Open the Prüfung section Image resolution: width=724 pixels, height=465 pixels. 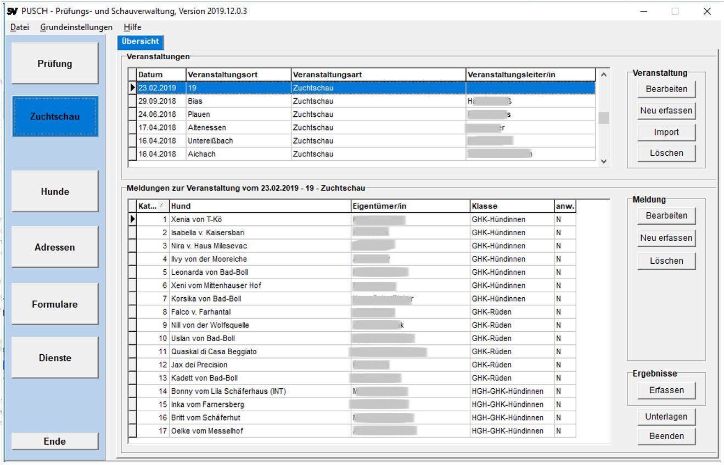pyautogui.click(x=55, y=64)
